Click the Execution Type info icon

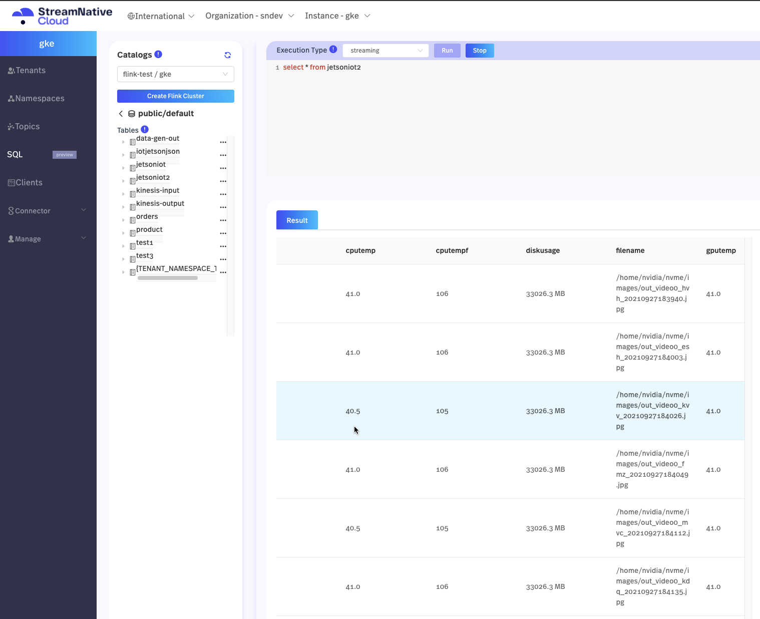click(333, 50)
